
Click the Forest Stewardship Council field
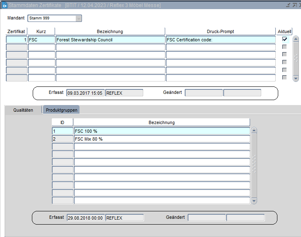[110, 40]
